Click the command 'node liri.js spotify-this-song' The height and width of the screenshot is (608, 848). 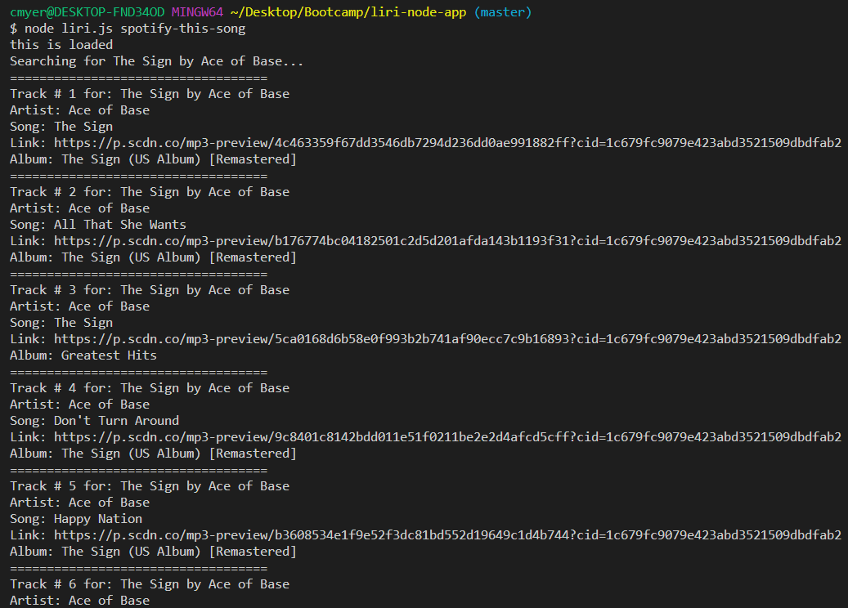point(135,29)
